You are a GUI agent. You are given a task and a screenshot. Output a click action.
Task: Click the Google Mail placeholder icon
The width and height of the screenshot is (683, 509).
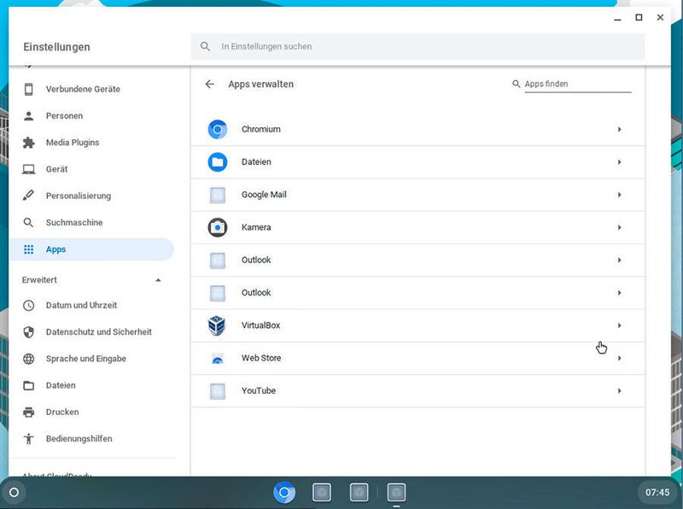pyautogui.click(x=218, y=195)
